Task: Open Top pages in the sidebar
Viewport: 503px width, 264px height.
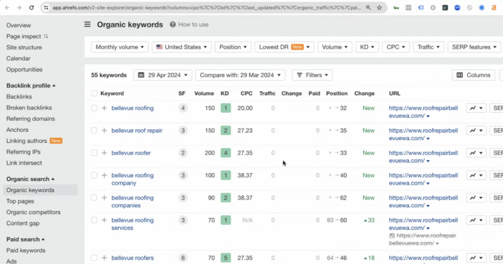Action: [20, 201]
